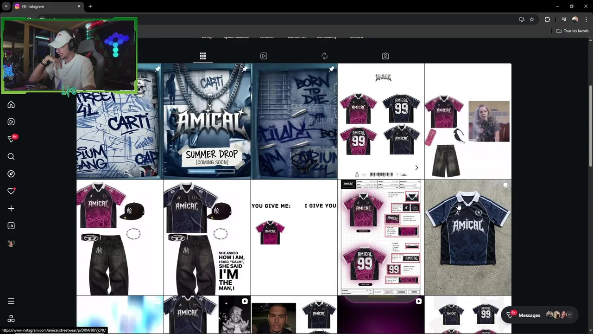Screen dimensions: 593x334
Task: Open profile avatars beside Messages button
Action: click(x=560, y=315)
